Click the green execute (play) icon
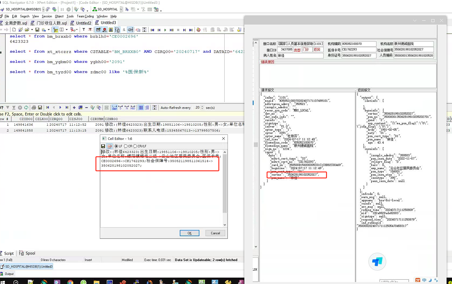 coord(165,30)
